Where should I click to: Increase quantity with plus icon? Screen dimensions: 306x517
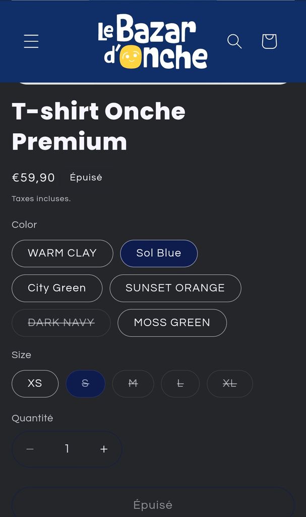[x=104, y=449]
